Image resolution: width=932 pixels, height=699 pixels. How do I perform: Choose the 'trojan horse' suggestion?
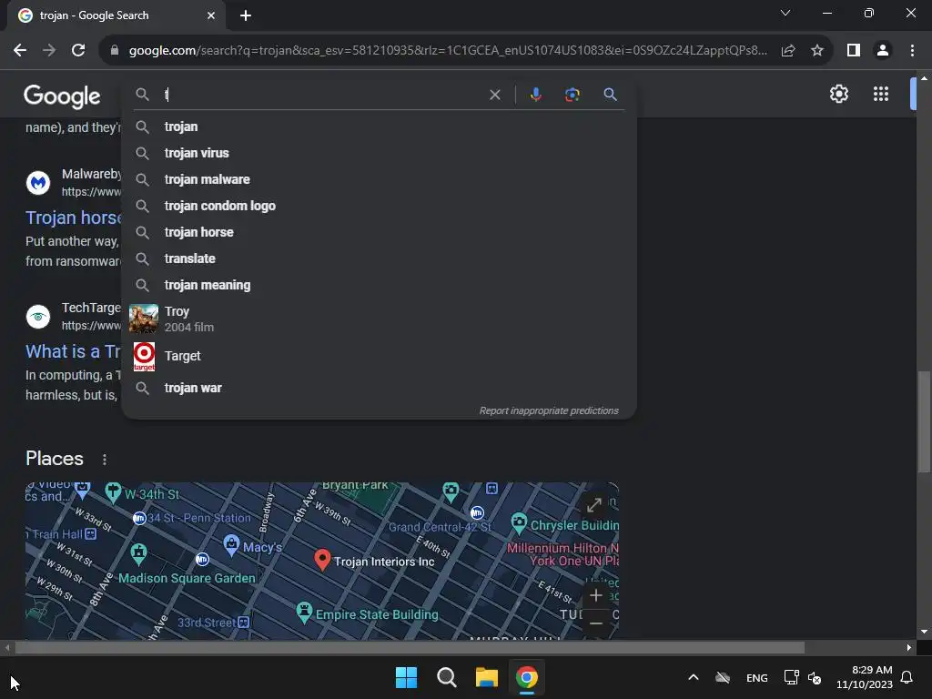click(379, 232)
